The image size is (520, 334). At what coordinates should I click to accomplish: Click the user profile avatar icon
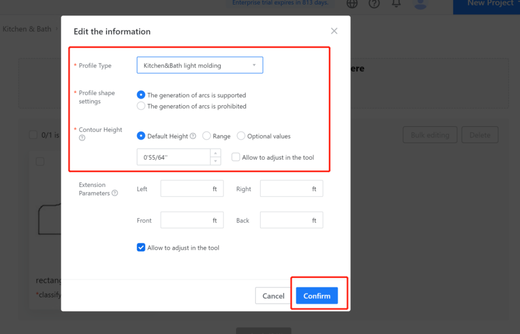click(x=420, y=4)
